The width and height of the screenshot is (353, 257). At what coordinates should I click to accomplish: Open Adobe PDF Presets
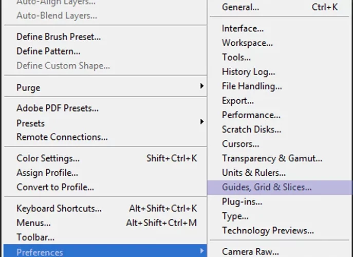tap(105, 108)
